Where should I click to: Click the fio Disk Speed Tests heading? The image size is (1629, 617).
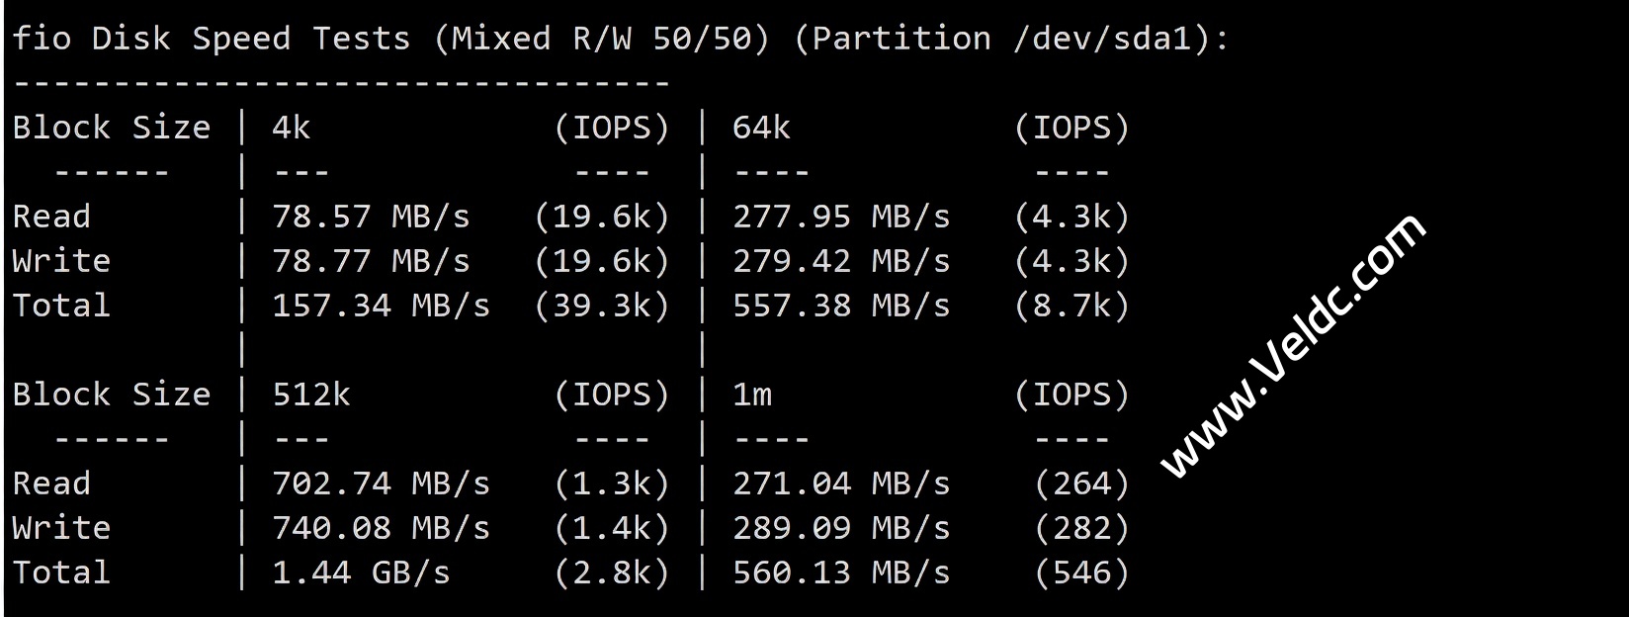(620, 40)
